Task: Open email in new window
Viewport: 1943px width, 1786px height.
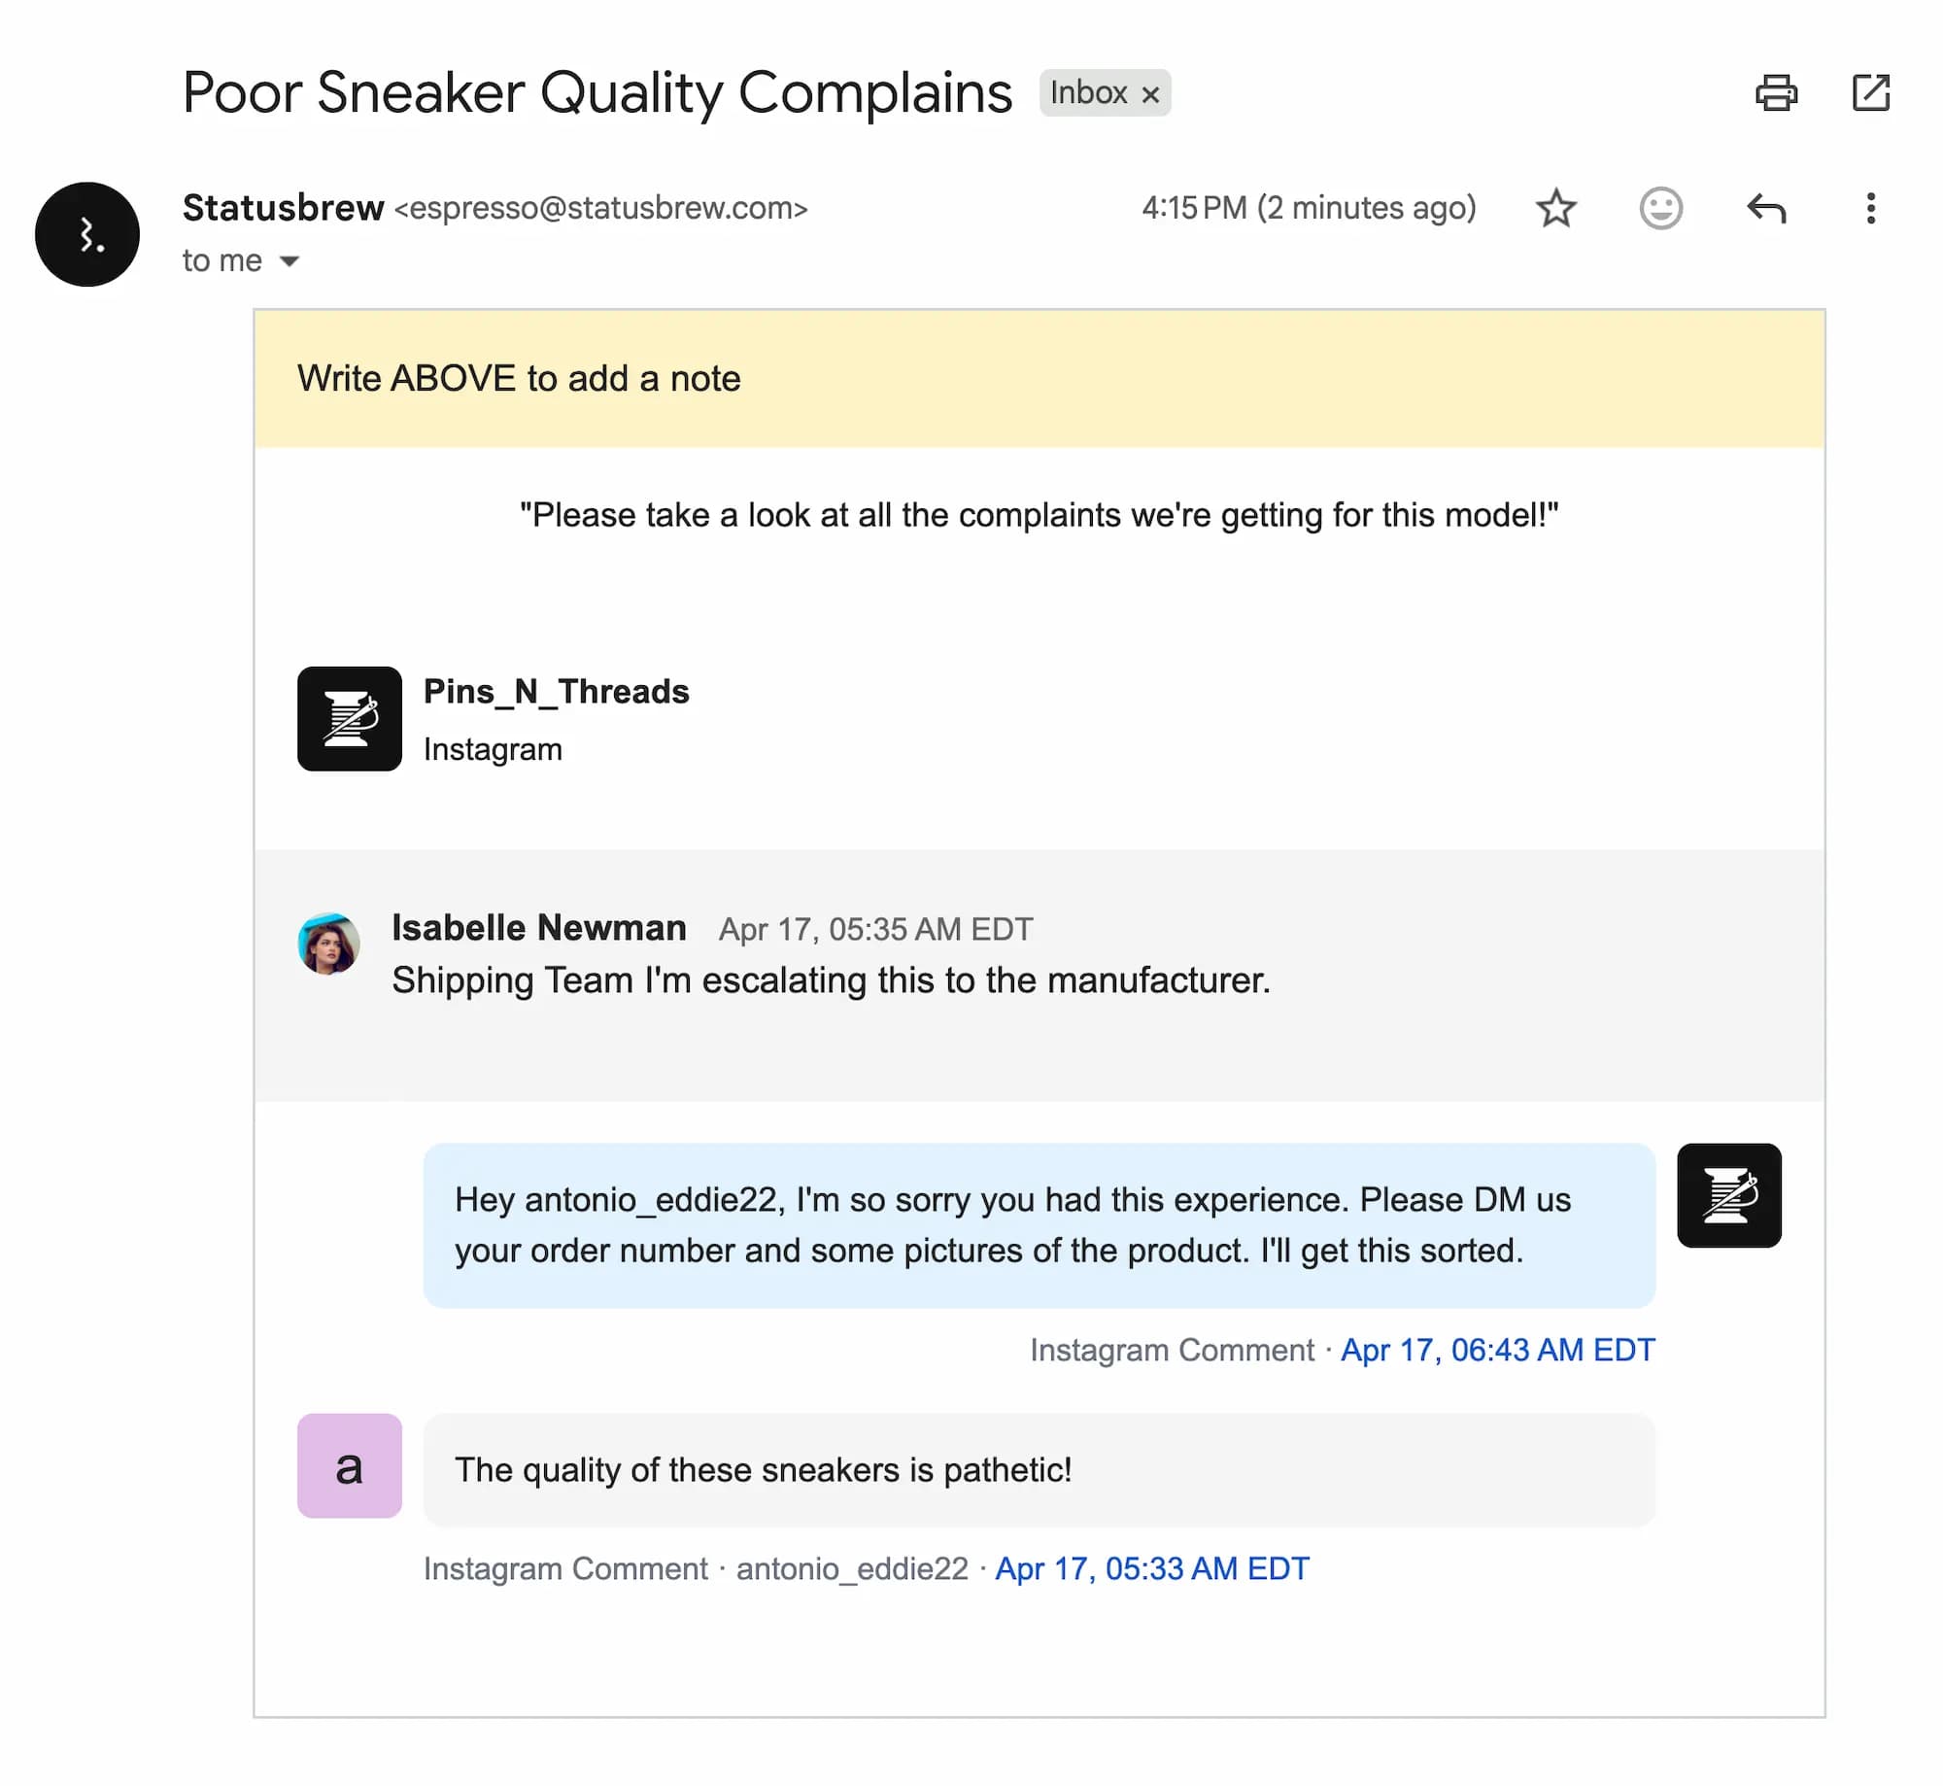Action: click(1870, 93)
